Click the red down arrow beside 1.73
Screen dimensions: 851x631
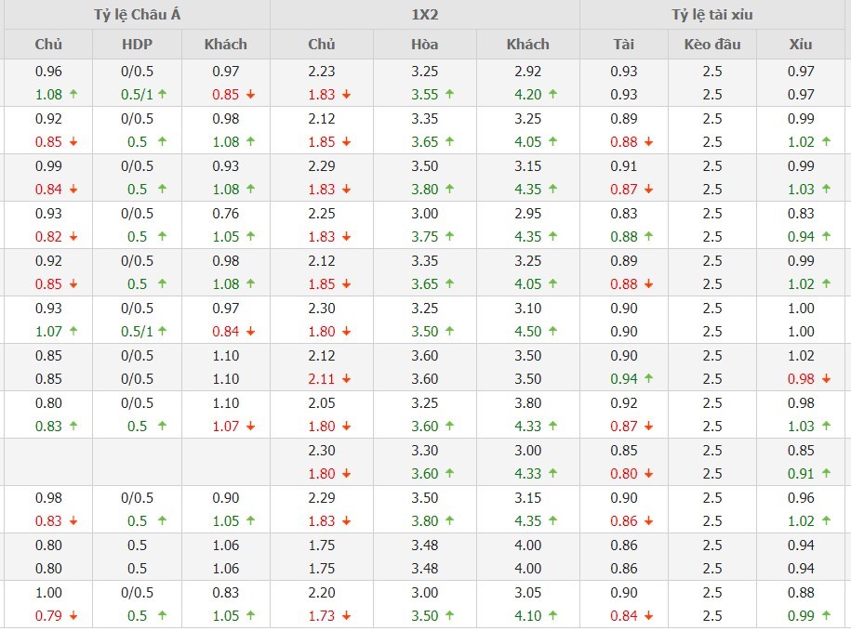346,616
